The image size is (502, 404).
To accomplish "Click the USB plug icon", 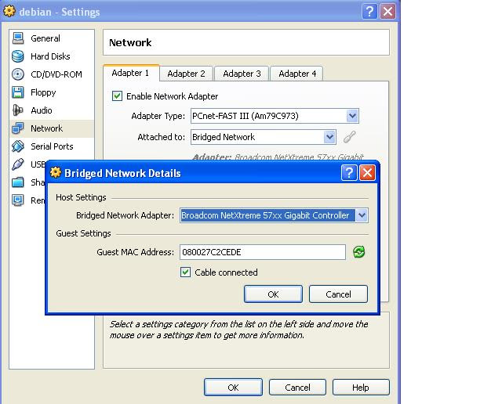I will (x=18, y=164).
